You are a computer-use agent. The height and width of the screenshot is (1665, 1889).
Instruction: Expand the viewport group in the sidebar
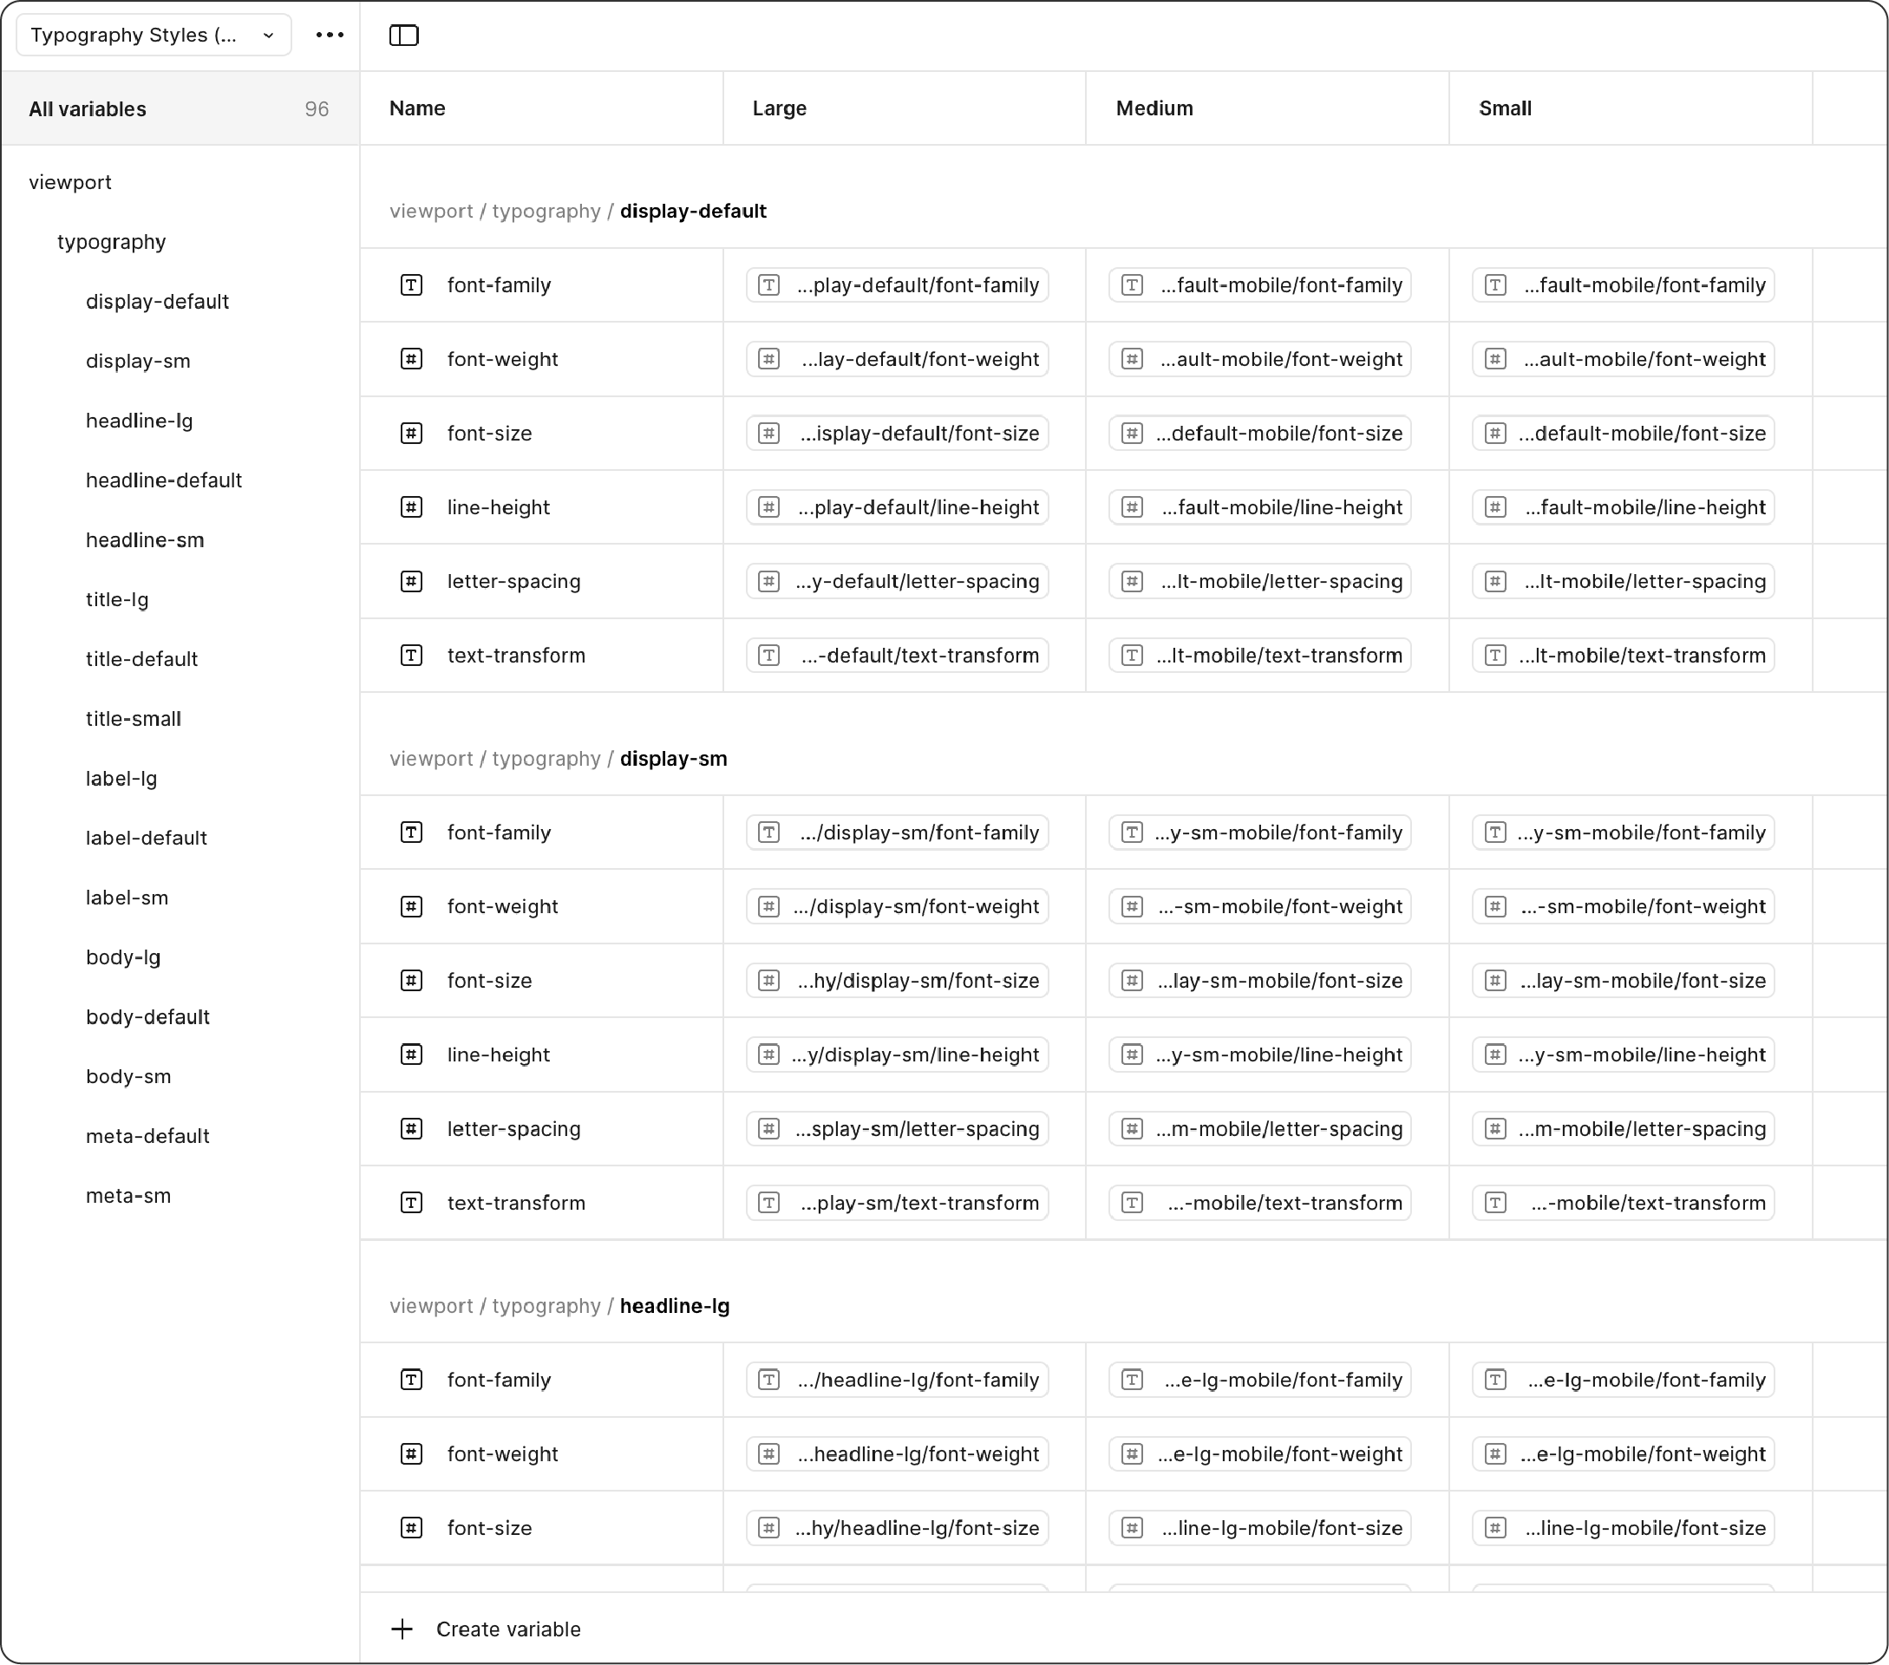click(x=71, y=182)
